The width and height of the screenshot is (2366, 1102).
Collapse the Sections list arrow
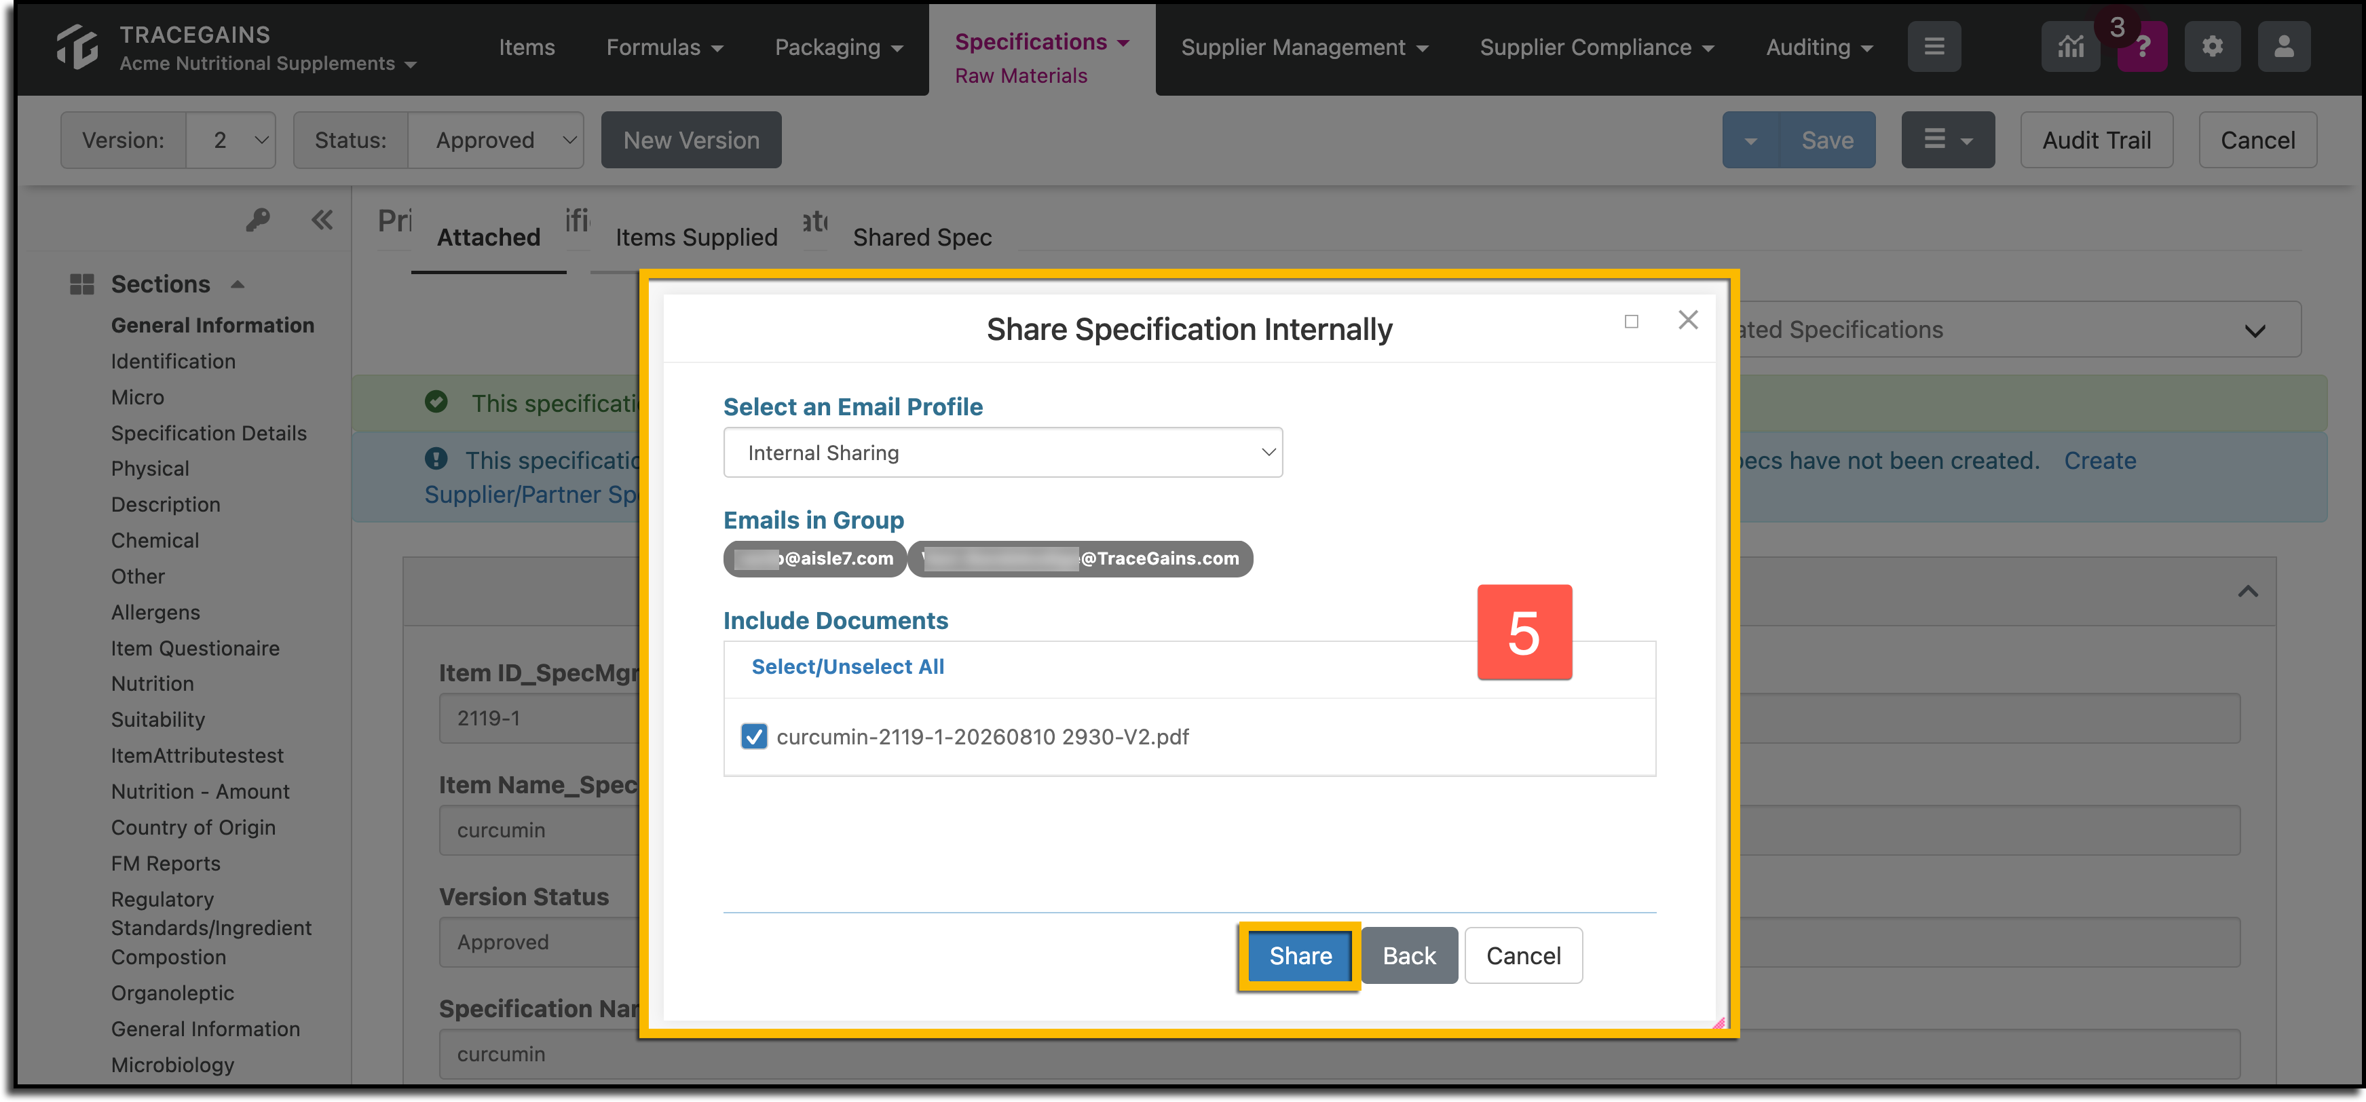237,284
